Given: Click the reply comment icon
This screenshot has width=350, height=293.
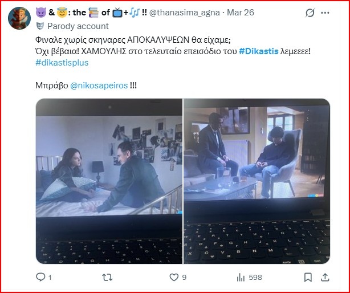Looking at the screenshot, I should click(40, 277).
